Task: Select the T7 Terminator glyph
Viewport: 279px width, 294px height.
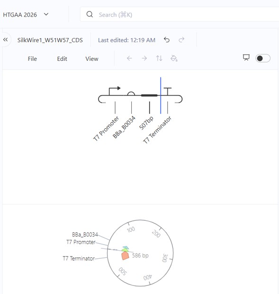Action: coord(168,91)
